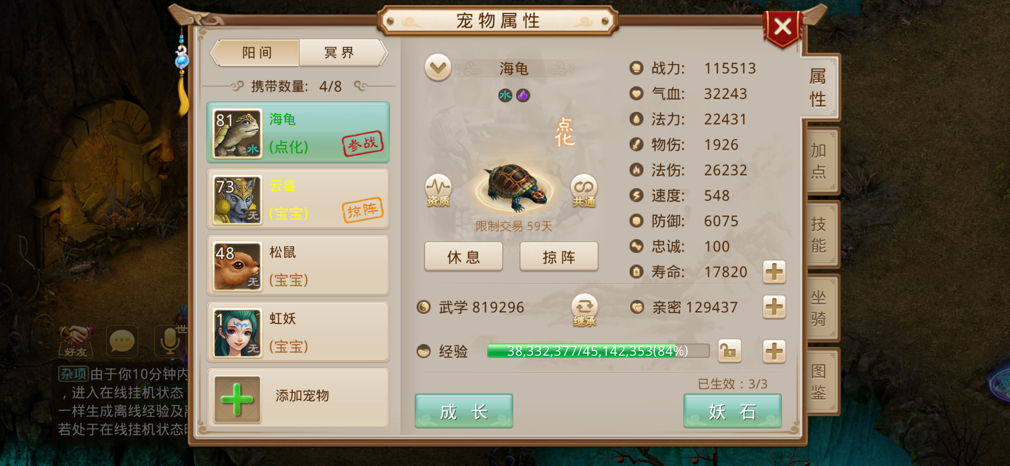The image size is (1010, 466).
Task: Open the 资质 aptitude icon
Action: point(438,191)
